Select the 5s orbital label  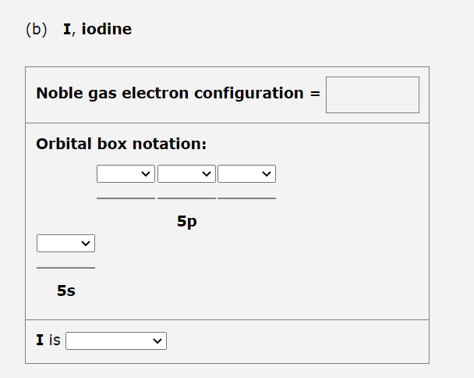66,291
